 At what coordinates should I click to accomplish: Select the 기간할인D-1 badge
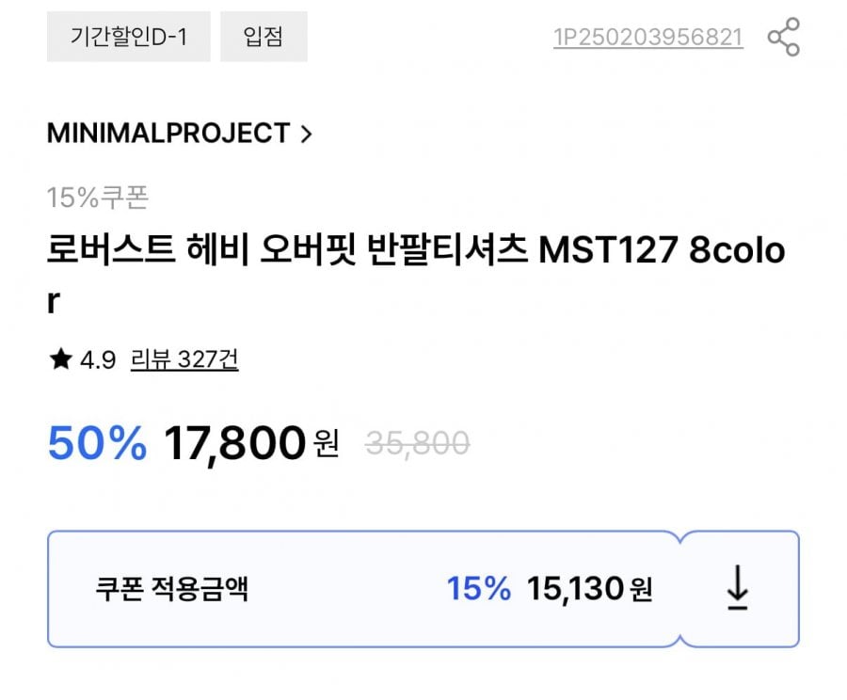click(x=128, y=37)
